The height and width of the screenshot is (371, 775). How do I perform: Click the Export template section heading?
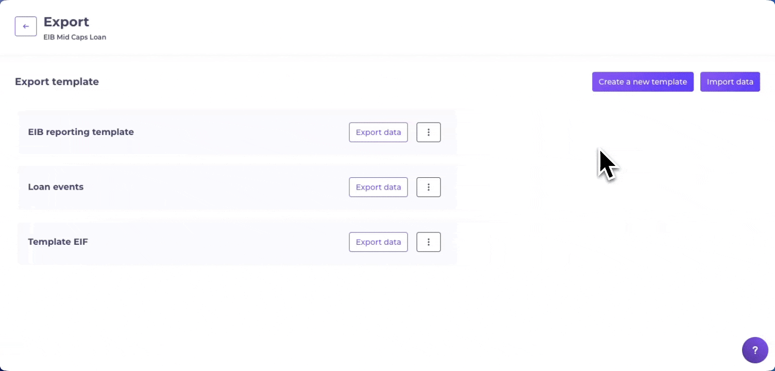click(x=57, y=81)
